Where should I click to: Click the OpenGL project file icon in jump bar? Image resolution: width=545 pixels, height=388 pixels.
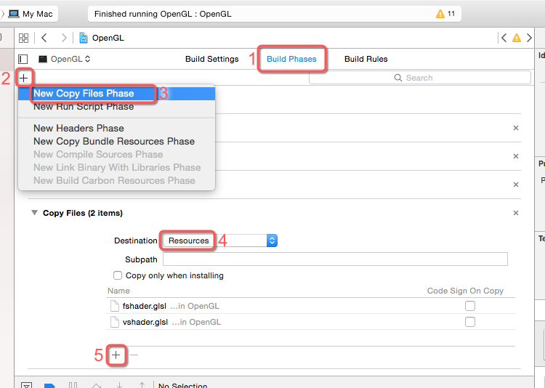pyautogui.click(x=84, y=38)
